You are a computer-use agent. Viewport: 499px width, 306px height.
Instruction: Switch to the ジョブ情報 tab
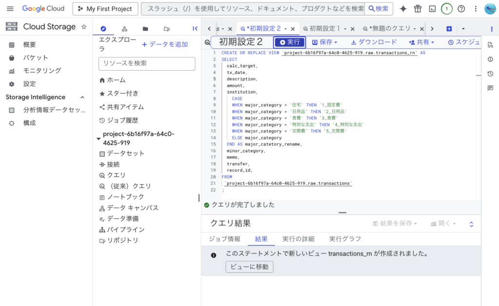coord(224,239)
